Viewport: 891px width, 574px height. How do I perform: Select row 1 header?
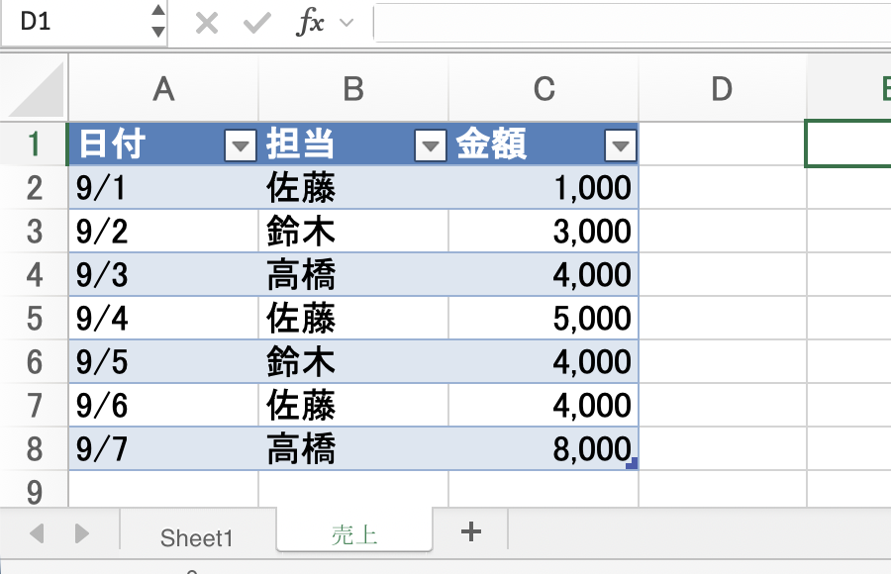(x=34, y=143)
